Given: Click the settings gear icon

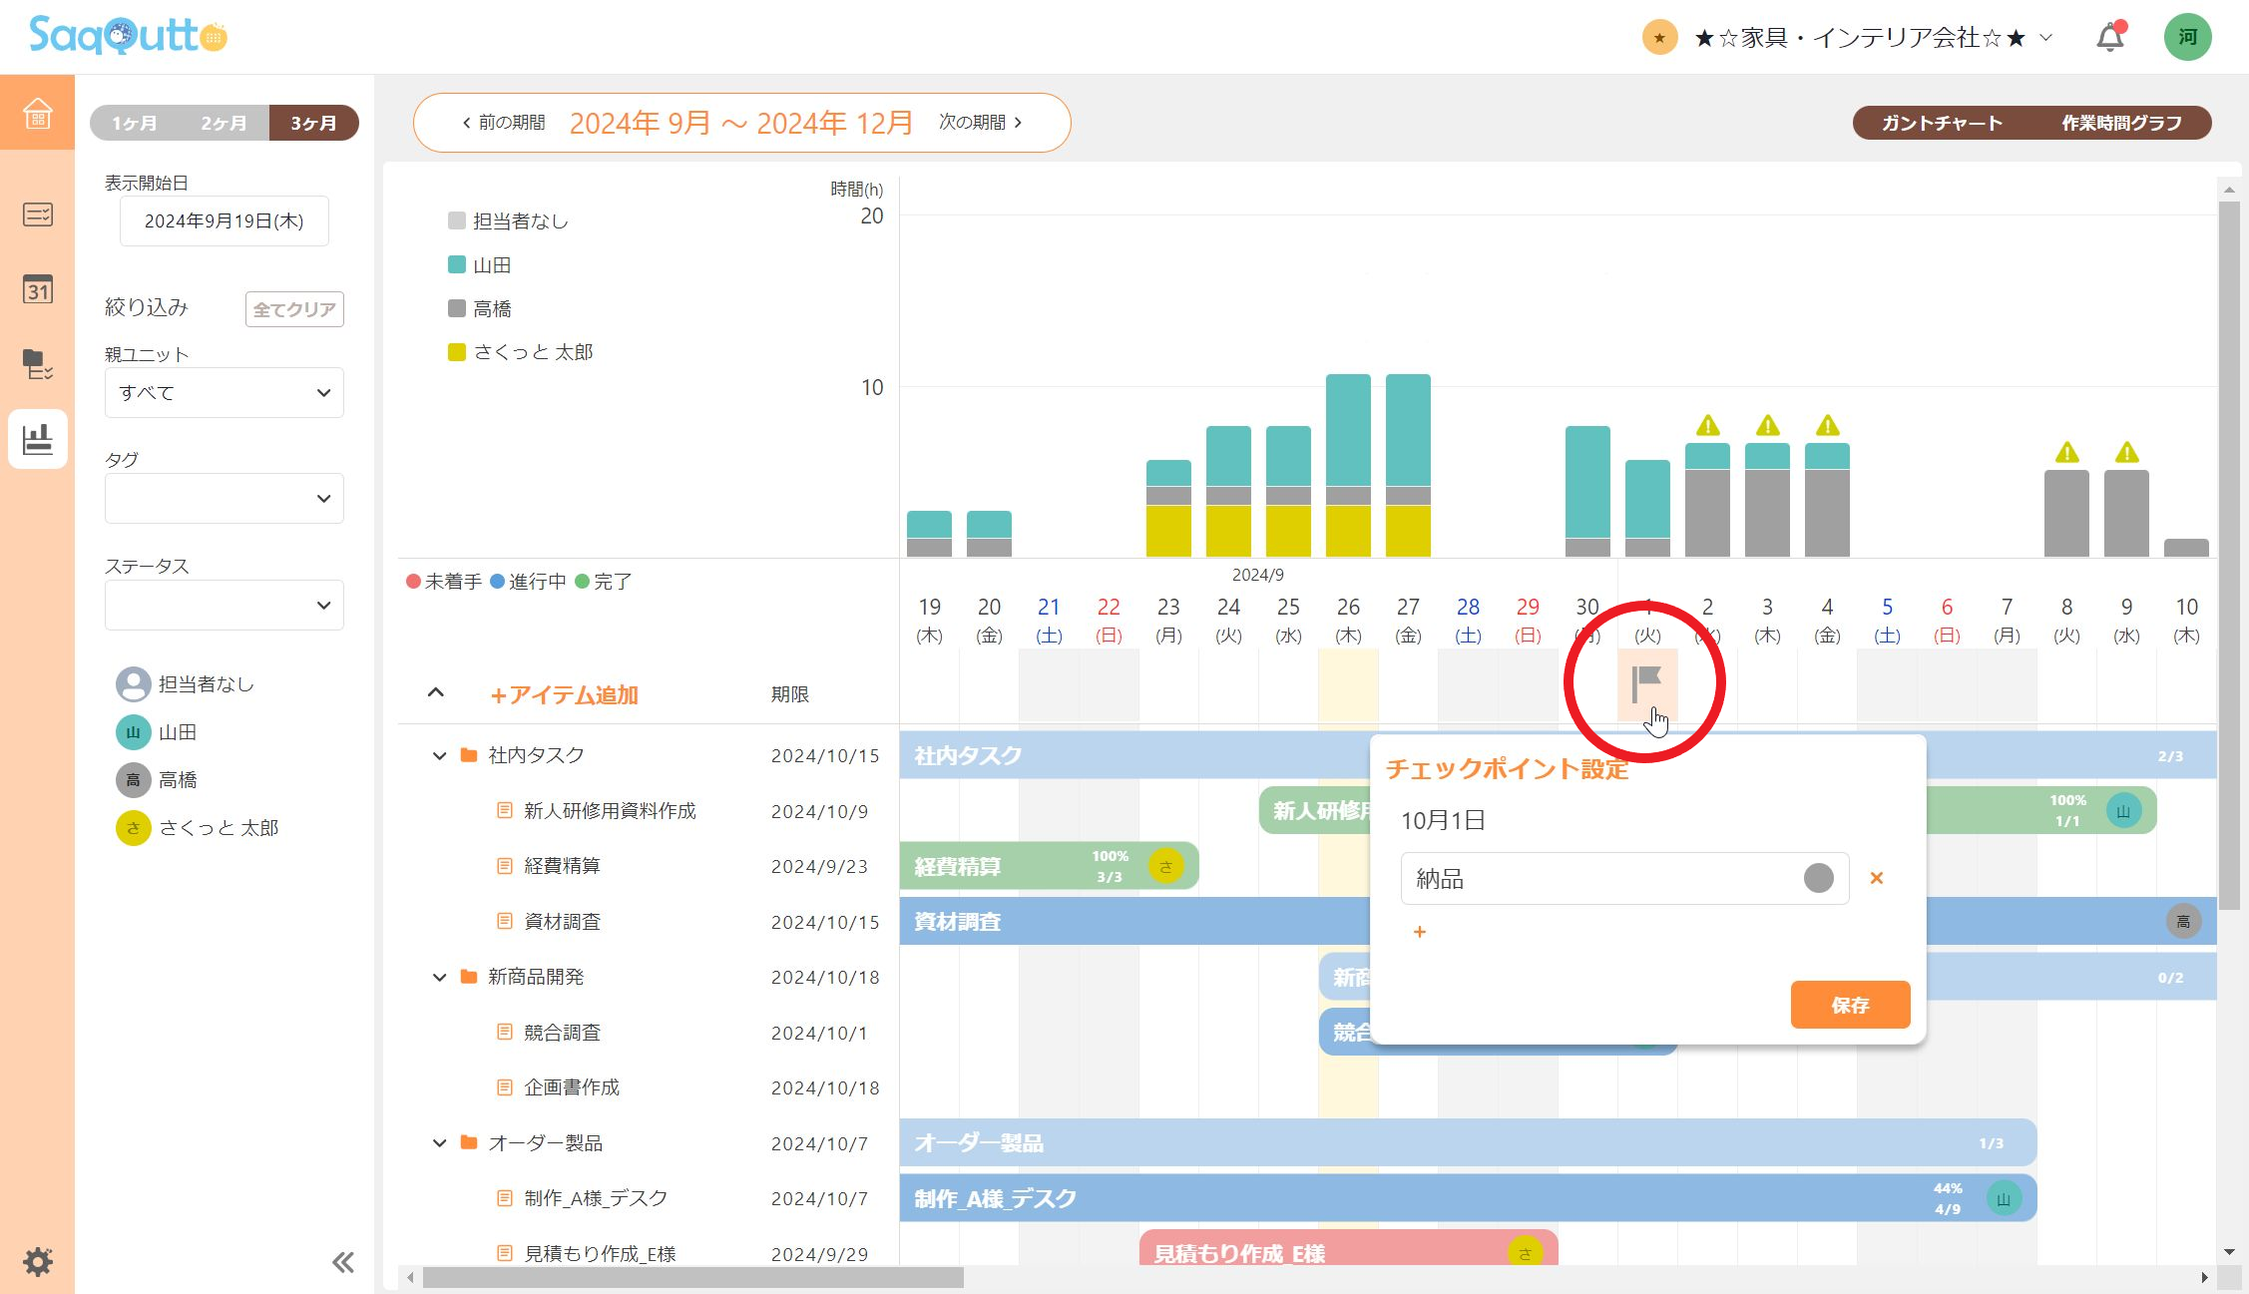Looking at the screenshot, I should 37,1261.
